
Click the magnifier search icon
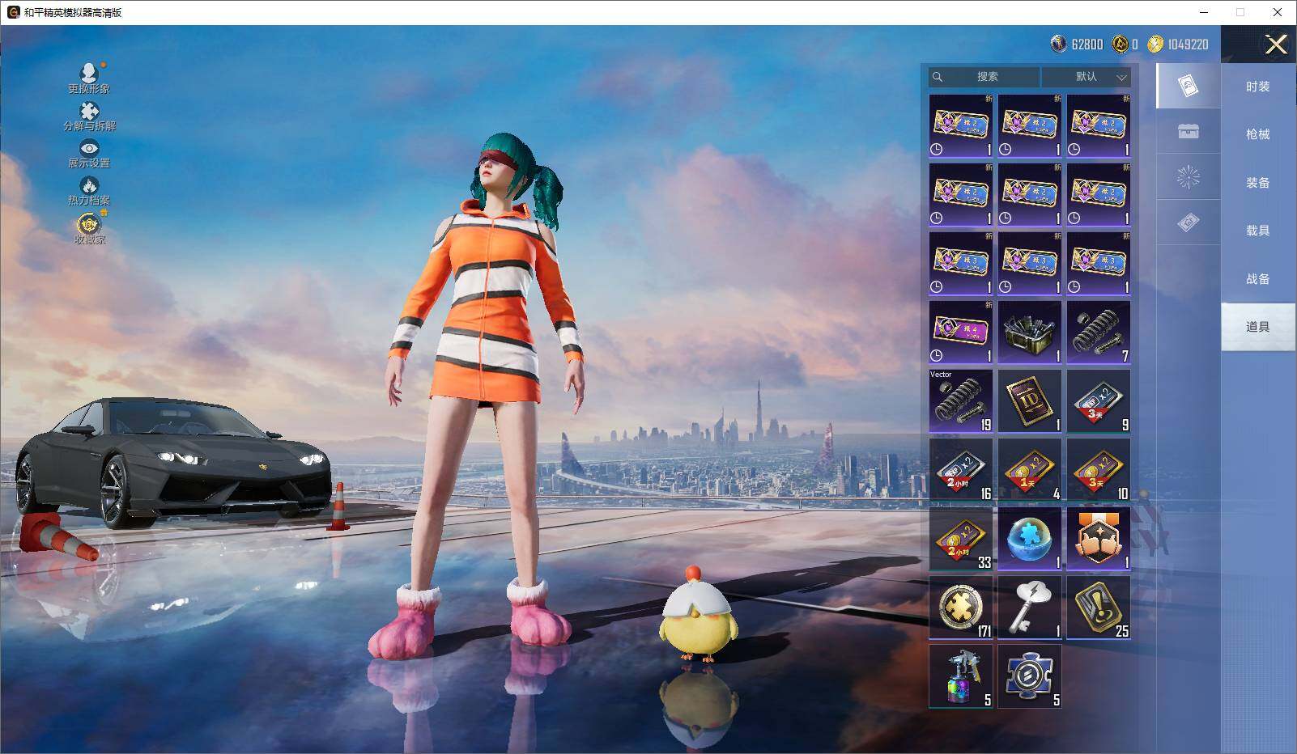pyautogui.click(x=938, y=77)
